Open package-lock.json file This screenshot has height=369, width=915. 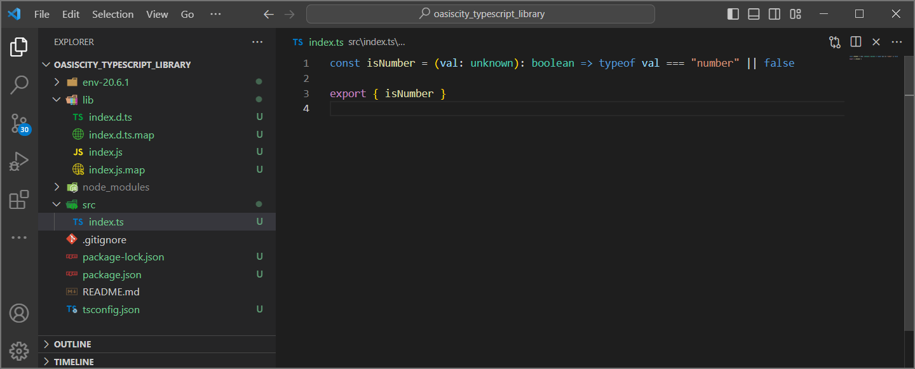point(157,257)
